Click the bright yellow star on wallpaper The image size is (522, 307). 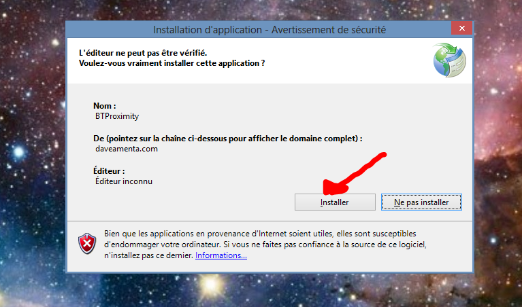click(x=210, y=285)
